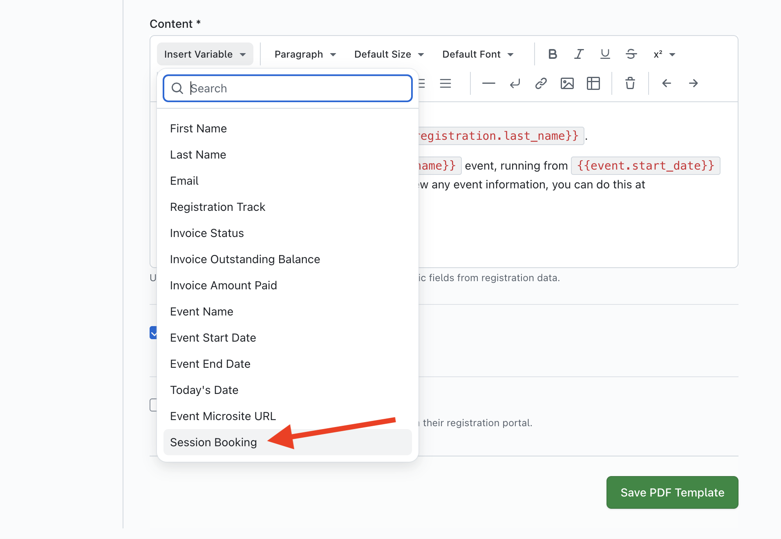The height and width of the screenshot is (539, 781).
Task: Insert a hyperlink
Action: click(541, 83)
